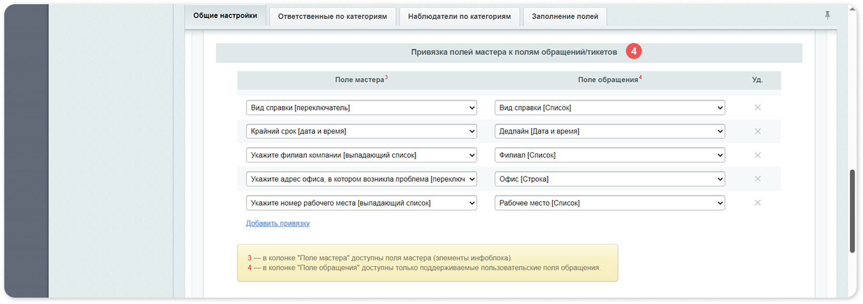The height and width of the screenshot is (304, 863).
Task: Switch to Ответственные по категориям tab
Action: 332,16
